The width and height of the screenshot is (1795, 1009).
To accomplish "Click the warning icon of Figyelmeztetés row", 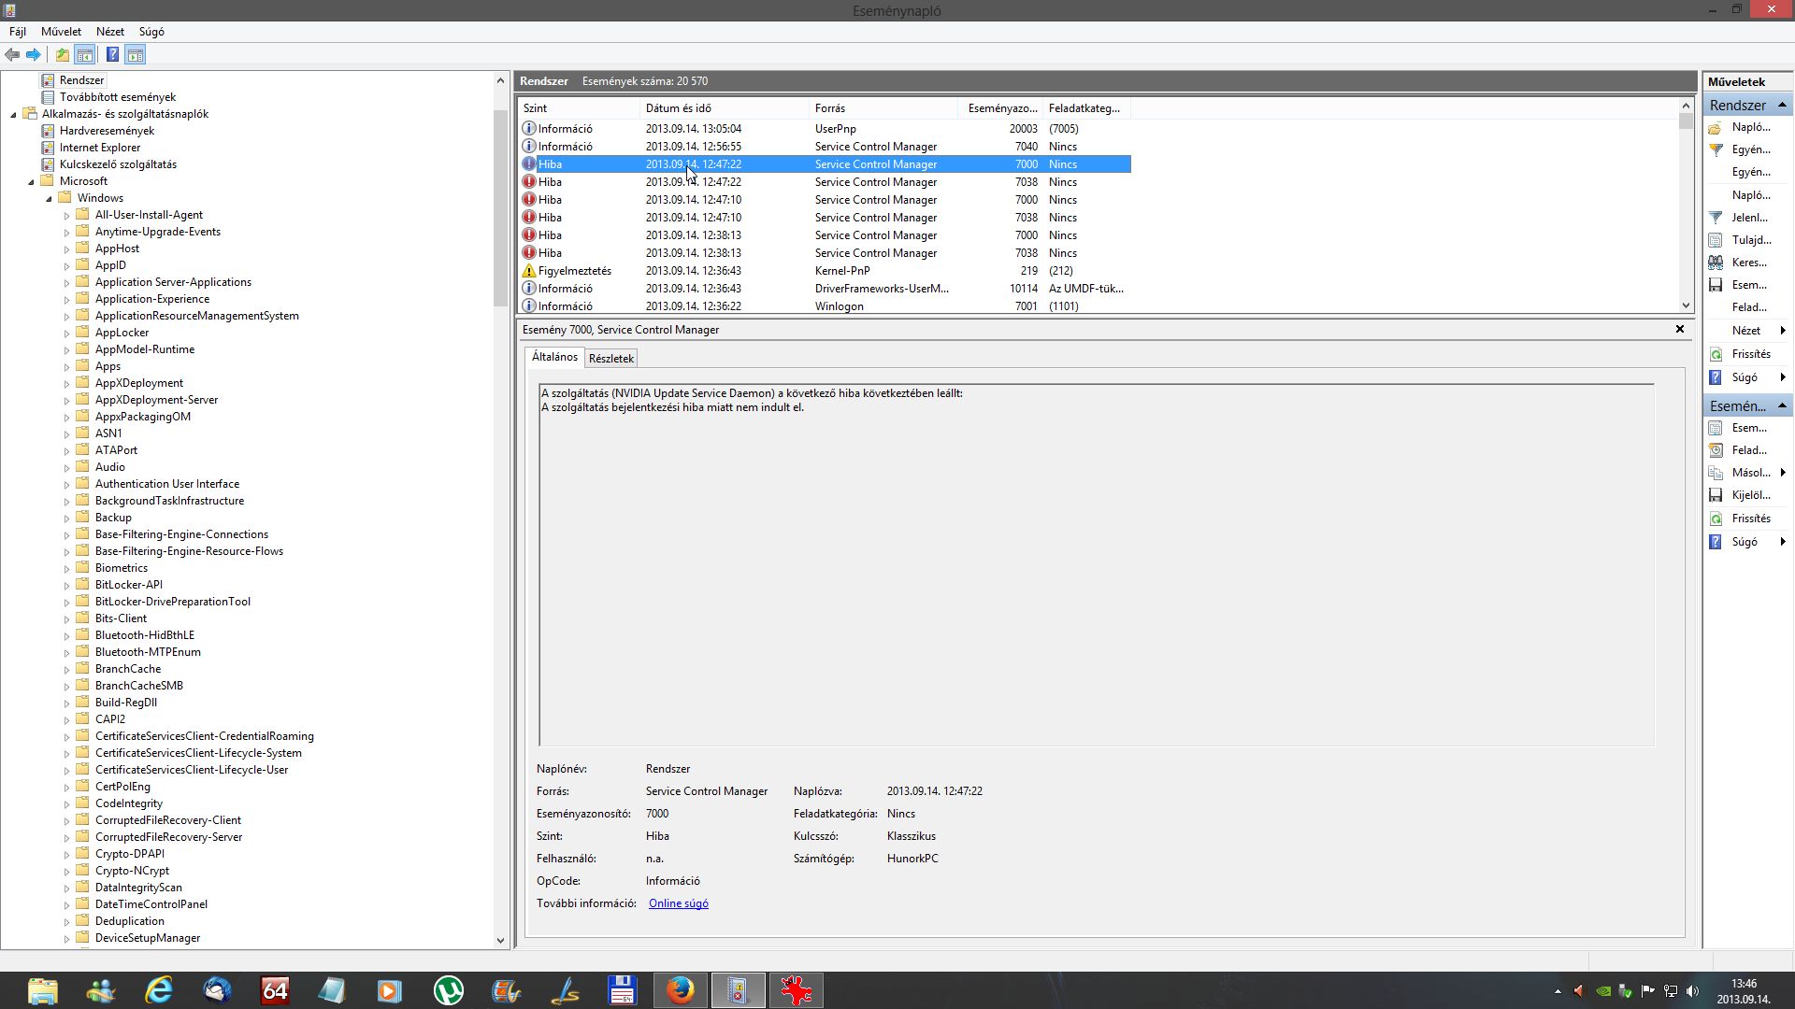I will [x=528, y=271].
